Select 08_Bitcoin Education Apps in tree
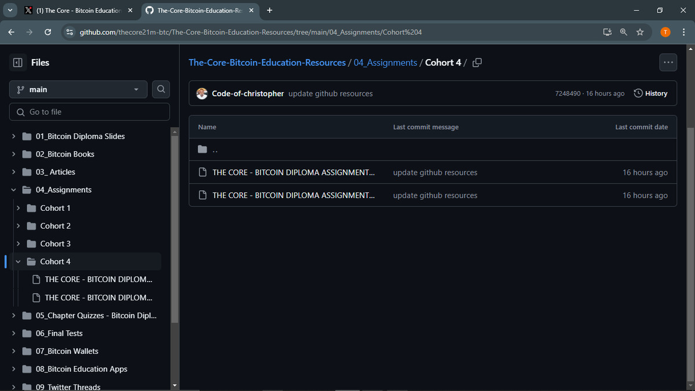Viewport: 695px width, 391px height. click(82, 369)
